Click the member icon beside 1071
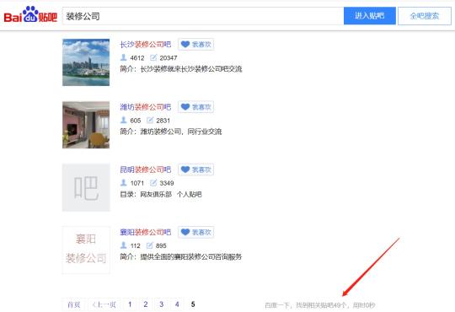This screenshot has width=455, height=312. [123, 183]
